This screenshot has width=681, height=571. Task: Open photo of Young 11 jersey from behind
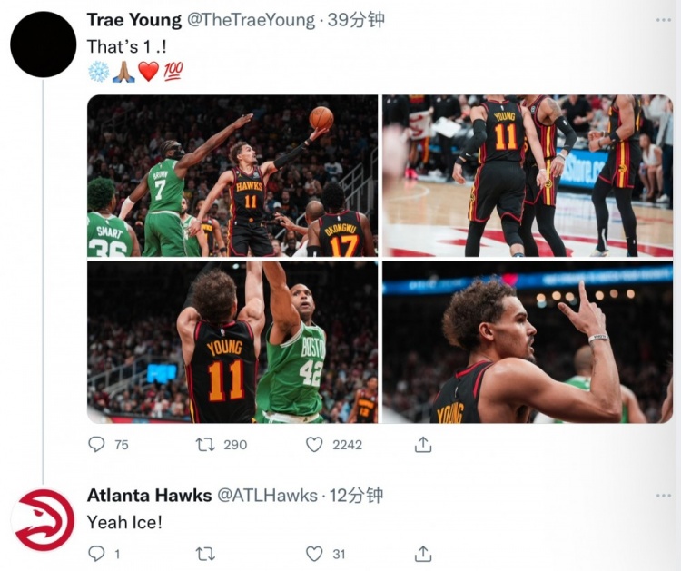[527, 175]
